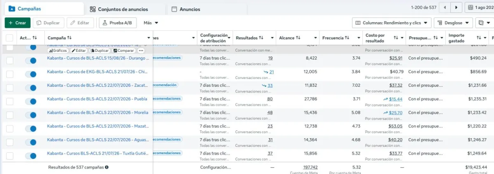Open Gráficos for hovered campaign row

point(58,51)
